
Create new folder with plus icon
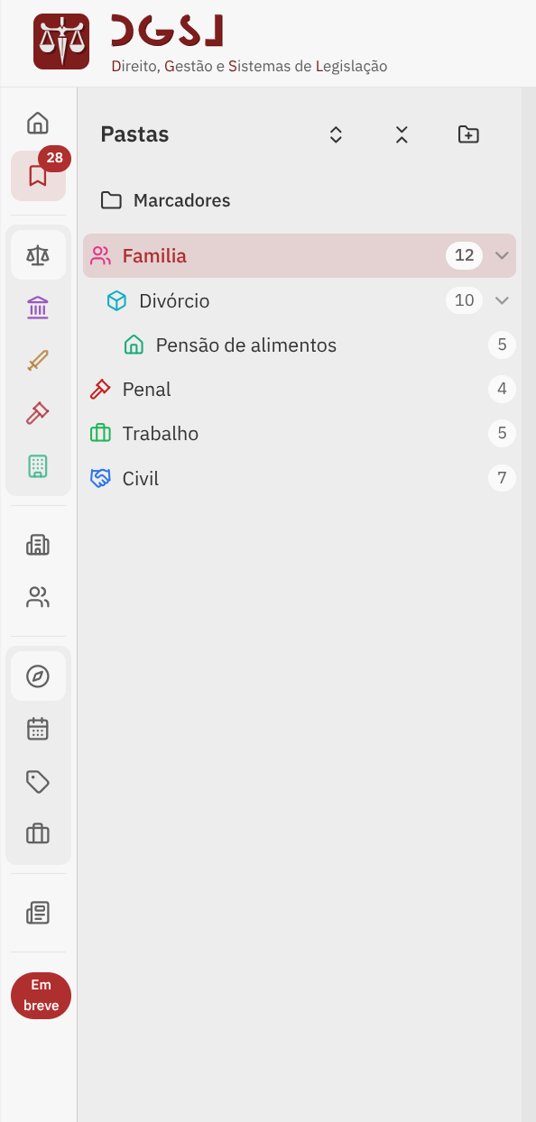point(468,134)
